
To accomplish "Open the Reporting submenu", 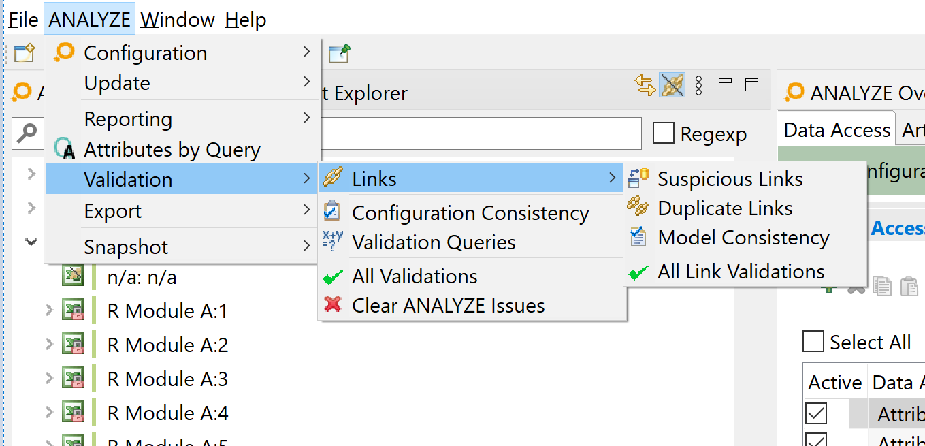I will (182, 118).
